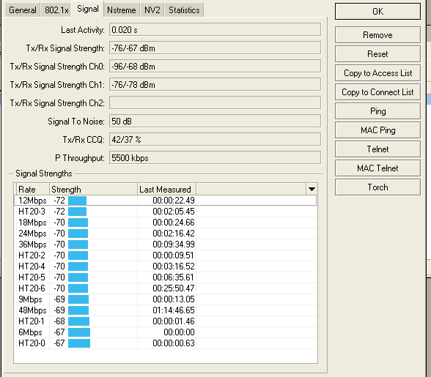Select the 12Mbps rate row
The image size is (431, 377).
(166, 201)
